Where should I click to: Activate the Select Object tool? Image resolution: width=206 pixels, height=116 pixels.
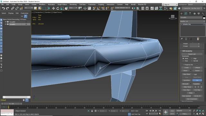tap(35, 8)
